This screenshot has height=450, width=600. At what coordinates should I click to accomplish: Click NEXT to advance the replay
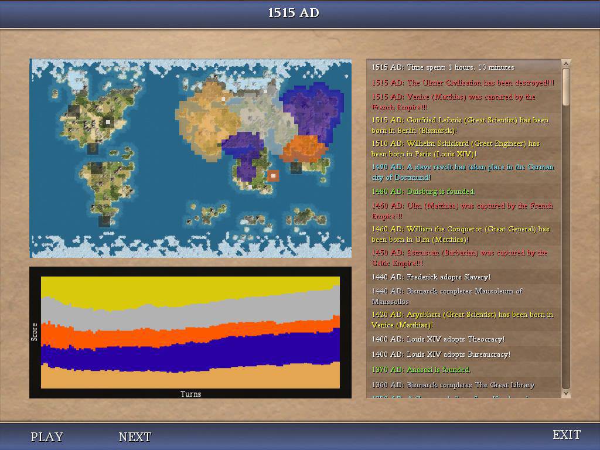tap(135, 437)
